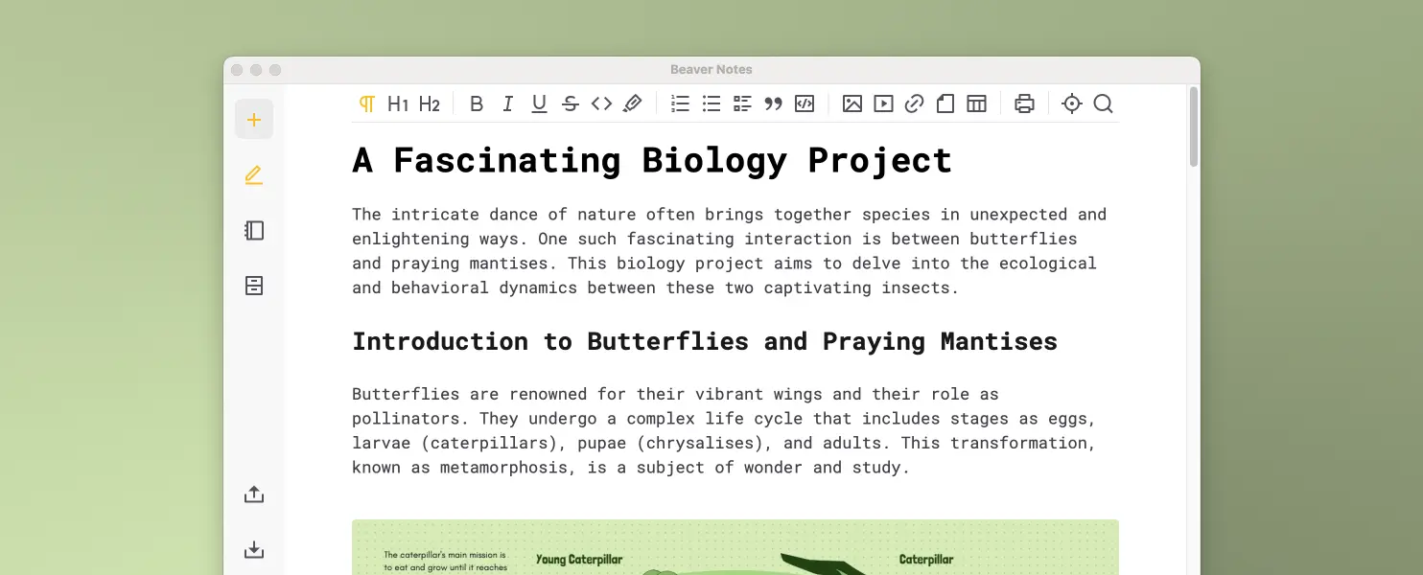The height and width of the screenshot is (575, 1423).
Task: Toggle italic formatting
Action: click(508, 103)
